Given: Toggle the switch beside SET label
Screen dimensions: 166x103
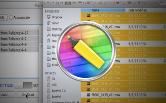Looking at the screenshot, I should pos(23,85).
